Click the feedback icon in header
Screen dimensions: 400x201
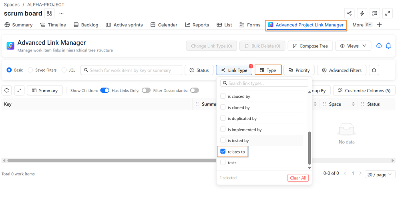click(375, 13)
